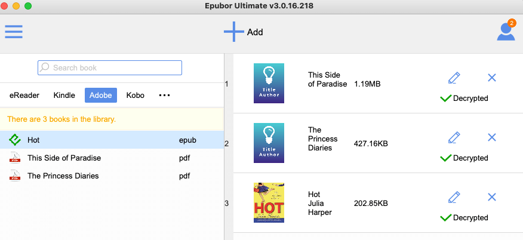The height and width of the screenshot is (240, 523).
Task: Remove The Princess Diaries from list
Action: pyautogui.click(x=492, y=137)
